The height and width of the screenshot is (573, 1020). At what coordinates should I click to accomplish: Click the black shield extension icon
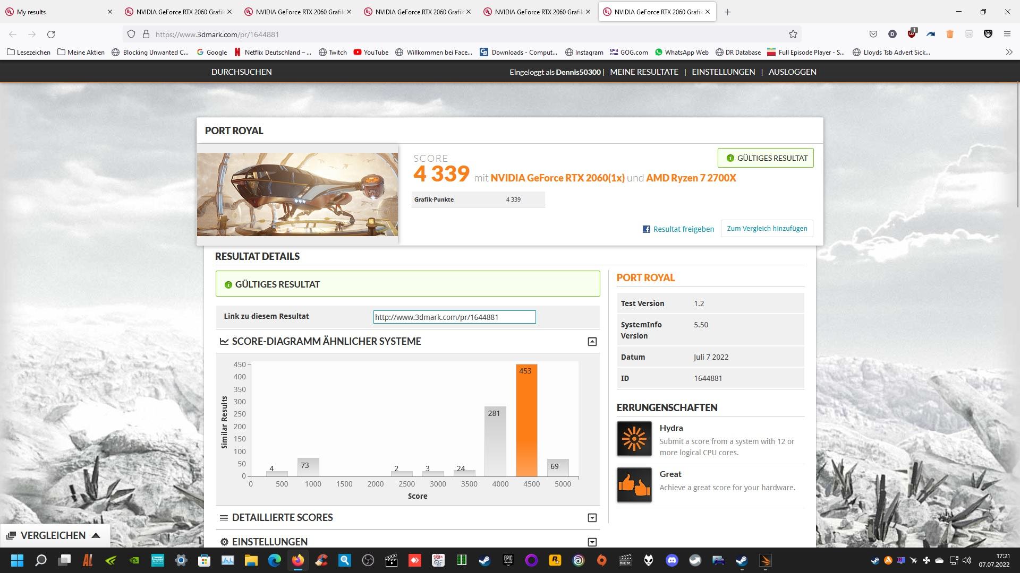[x=988, y=34]
